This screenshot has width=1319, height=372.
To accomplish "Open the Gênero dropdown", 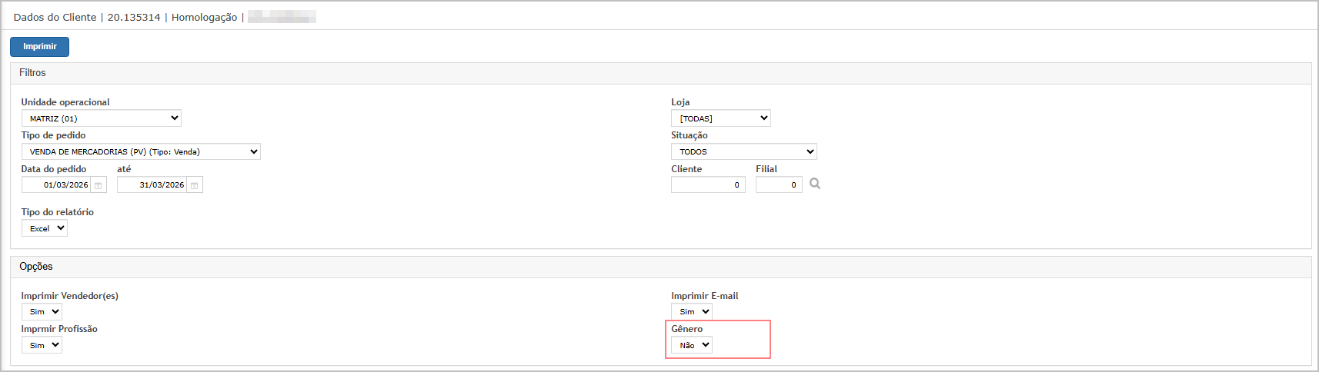I will pyautogui.click(x=691, y=345).
